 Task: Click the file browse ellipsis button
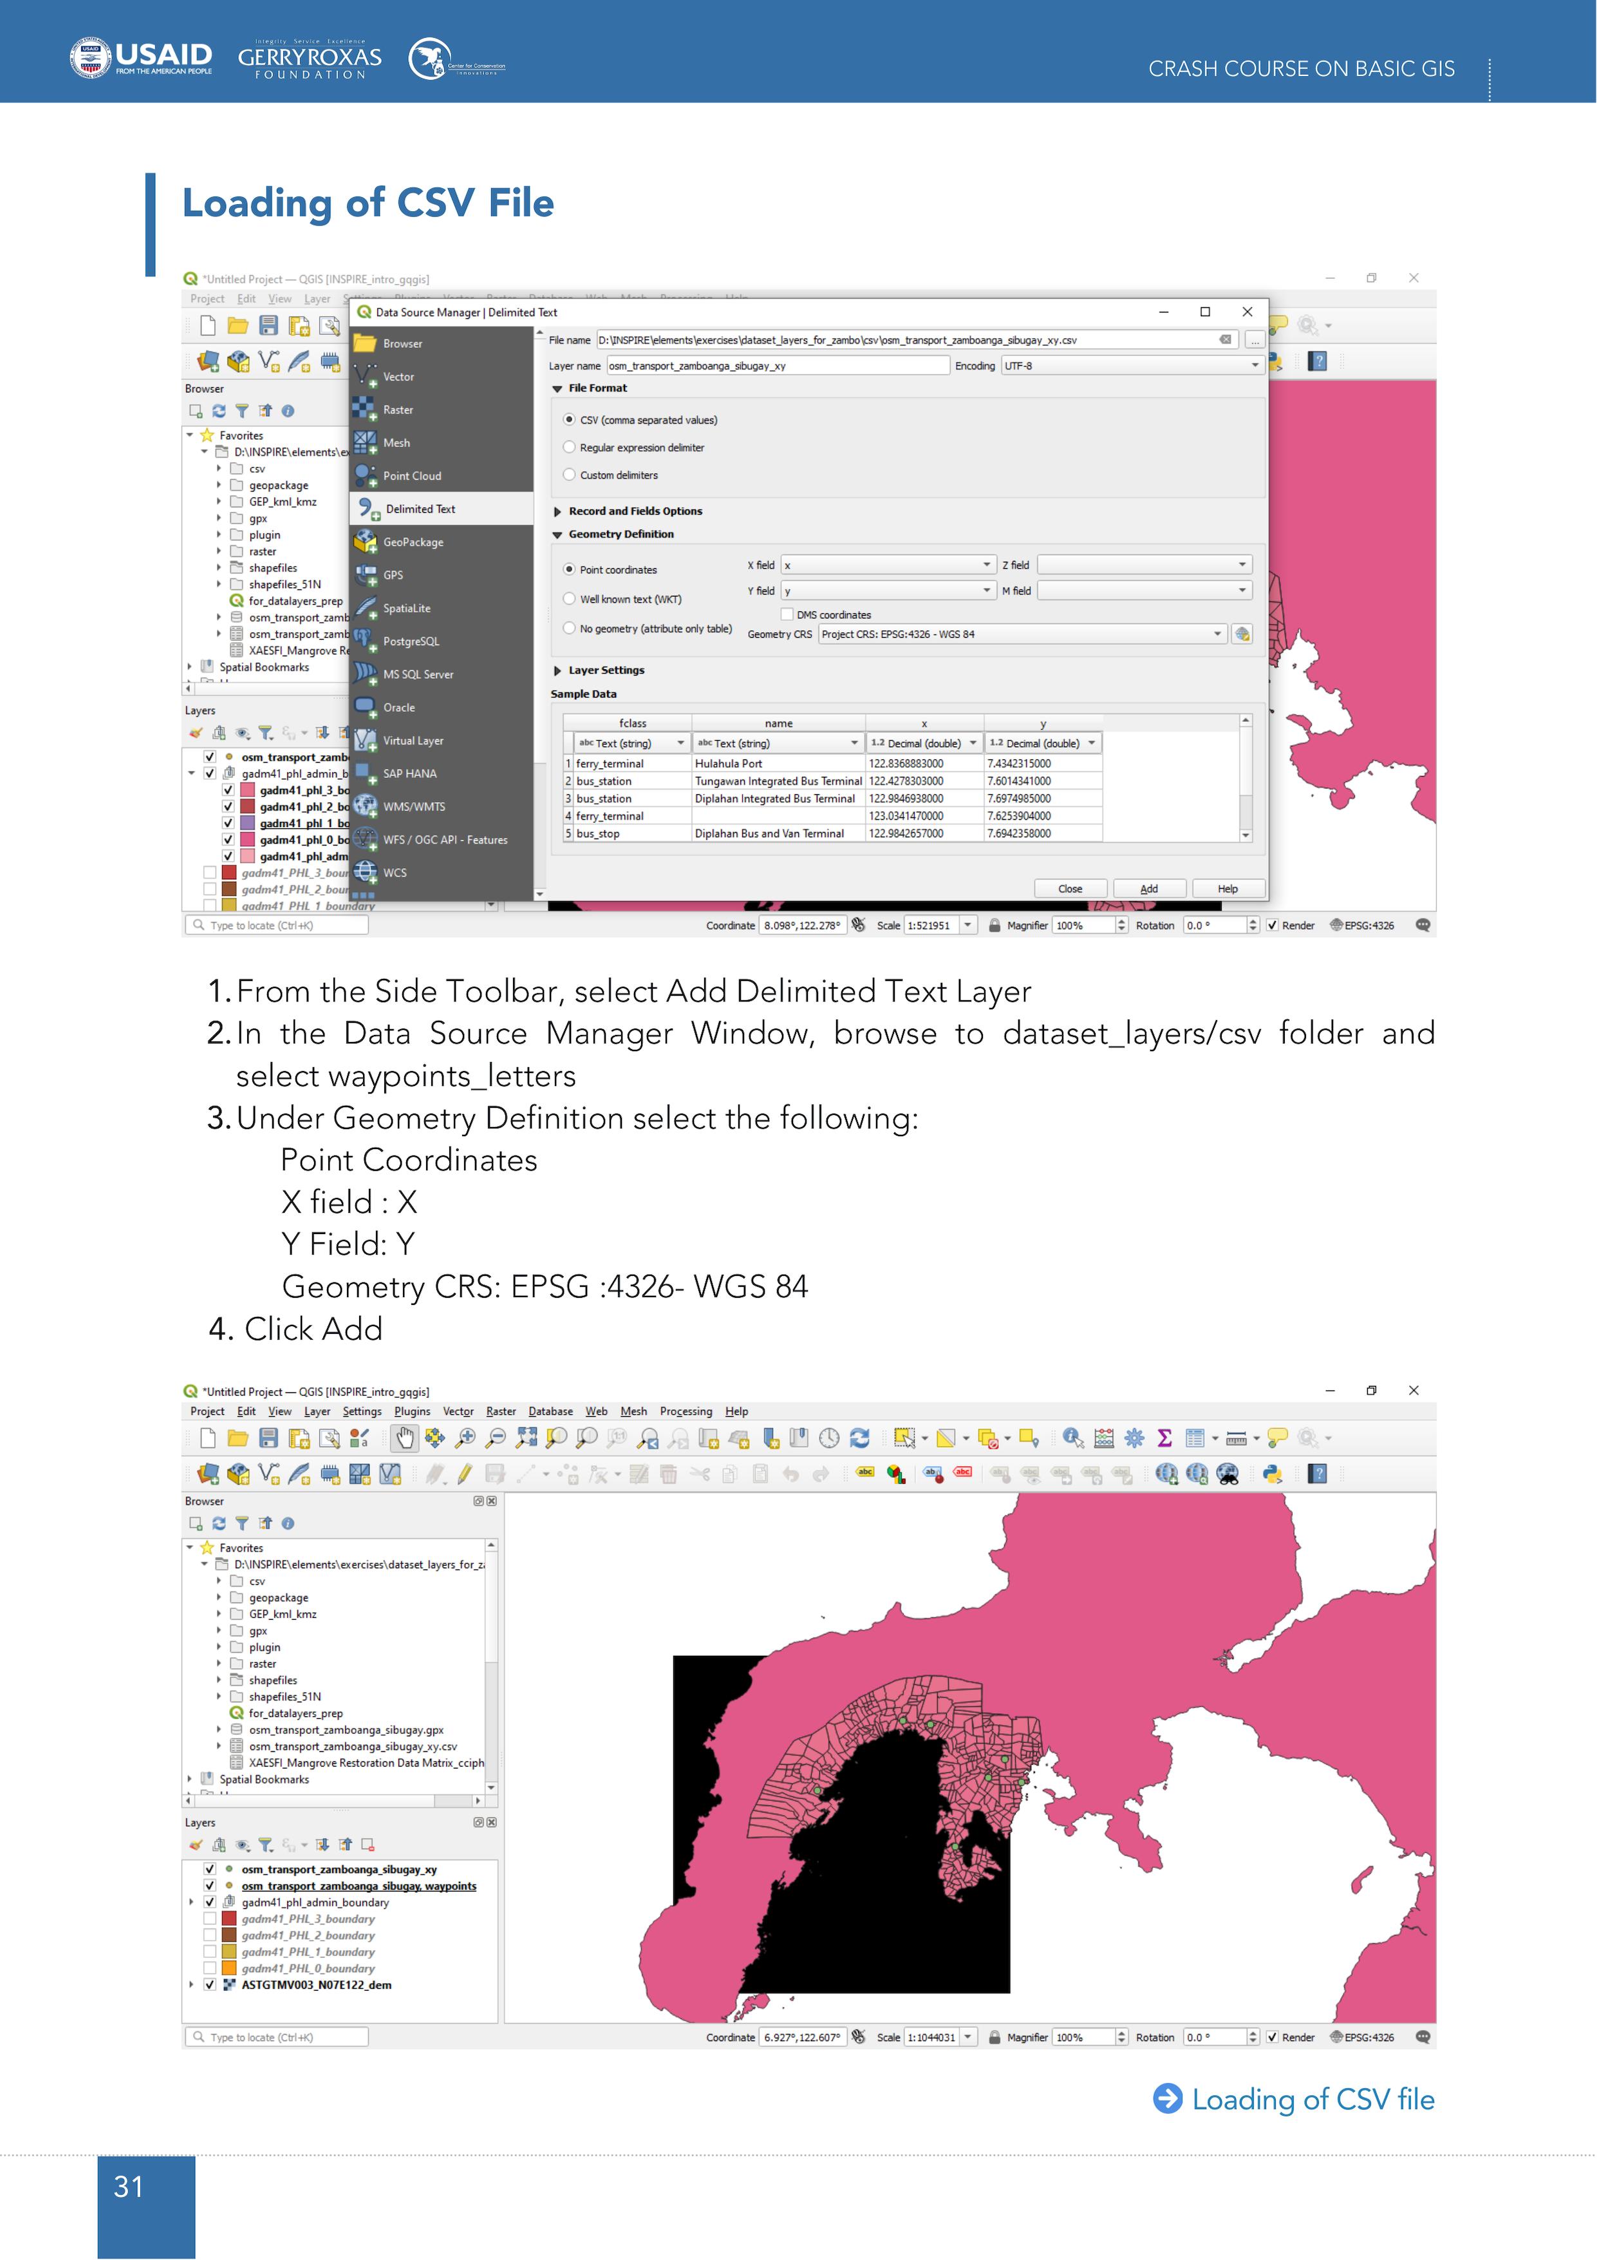tap(1254, 341)
